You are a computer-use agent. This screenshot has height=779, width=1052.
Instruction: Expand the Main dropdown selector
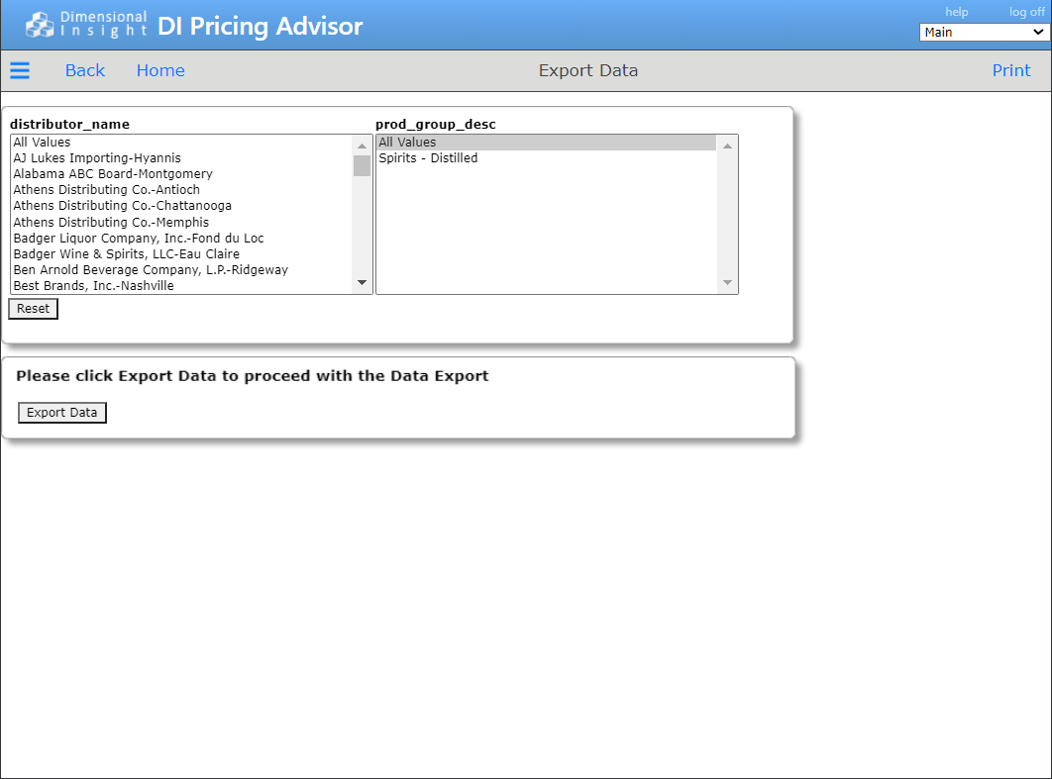coord(985,33)
